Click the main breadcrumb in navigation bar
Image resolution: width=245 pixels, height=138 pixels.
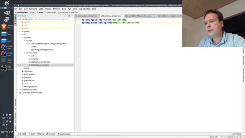(x=40, y=12)
